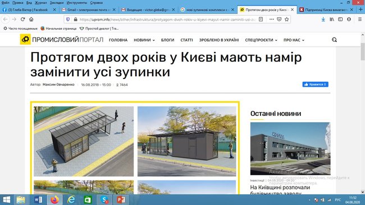Open page actions three-dots menu
This screenshot has width=365, height=205.
[271, 19]
